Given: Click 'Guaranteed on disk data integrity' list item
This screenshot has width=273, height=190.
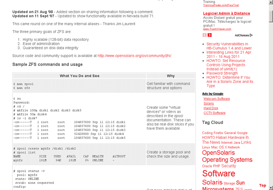Looking at the screenshot, I should coord(51,48).
